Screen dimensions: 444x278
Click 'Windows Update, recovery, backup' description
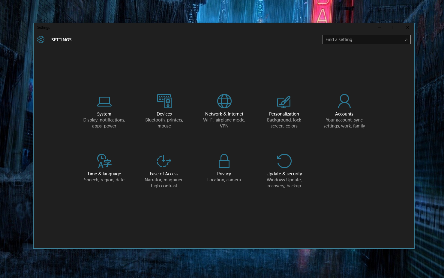click(284, 183)
